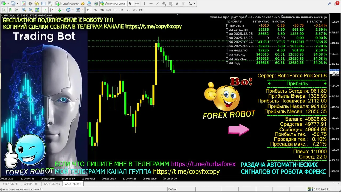The height and width of the screenshot is (192, 341).
Task: Select the trendline drawing tool
Action: coord(157,3)
